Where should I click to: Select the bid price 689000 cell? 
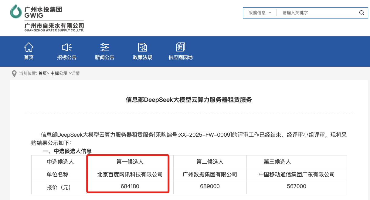(x=210, y=187)
